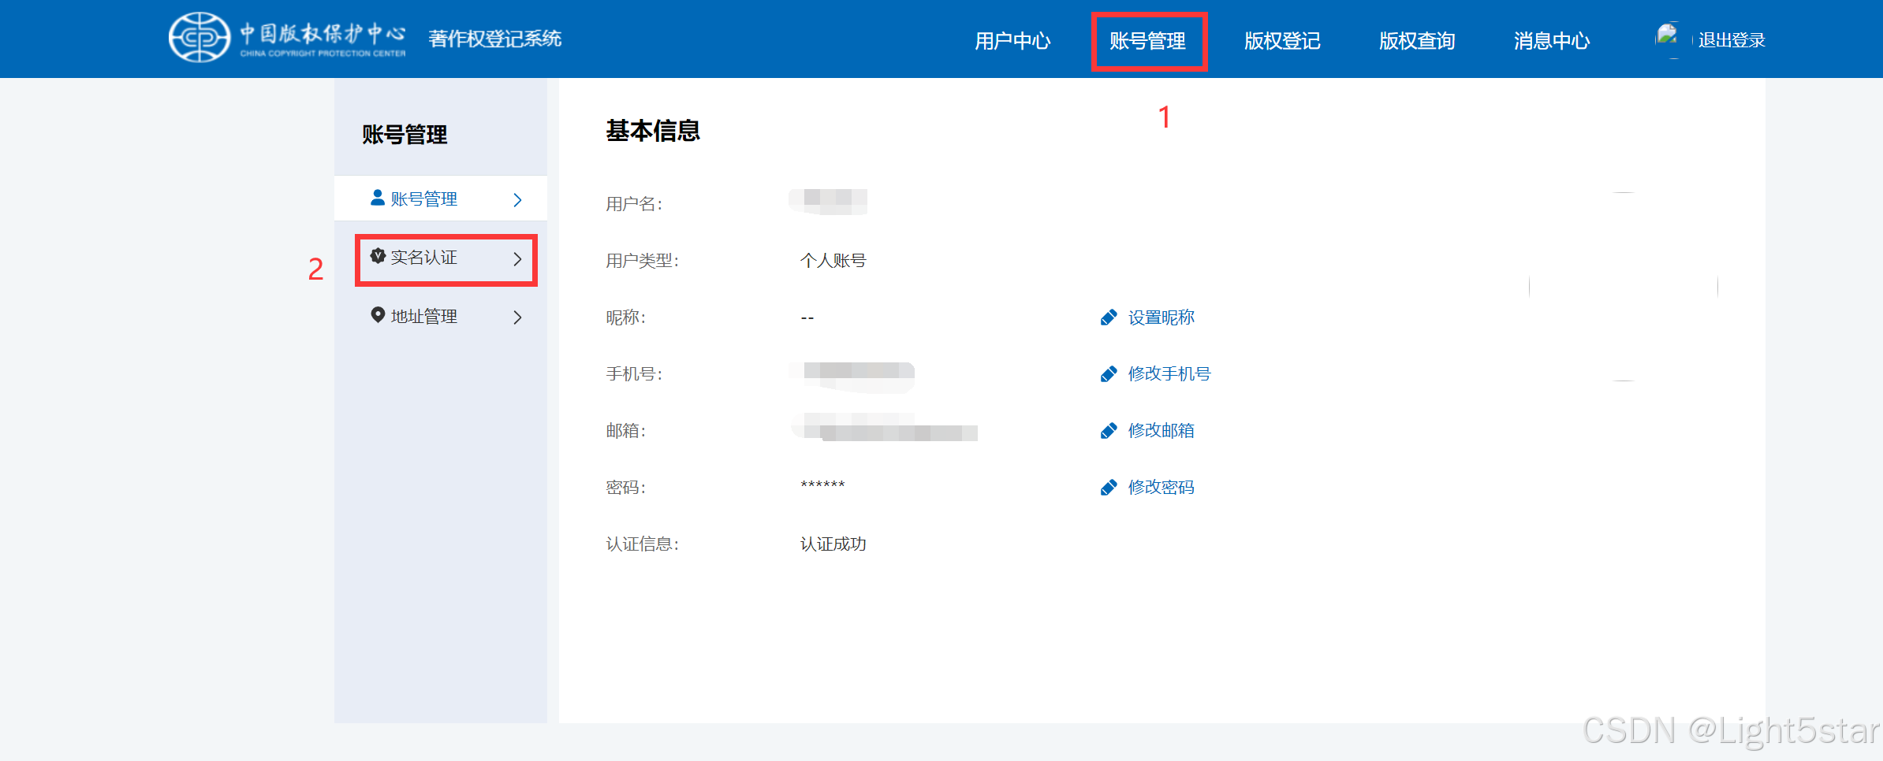Viewport: 1883px width, 761px height.
Task: Click the 修改密码 link
Action: coord(1161,488)
